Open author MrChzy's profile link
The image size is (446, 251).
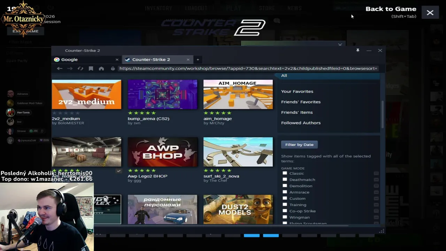[x=217, y=123]
